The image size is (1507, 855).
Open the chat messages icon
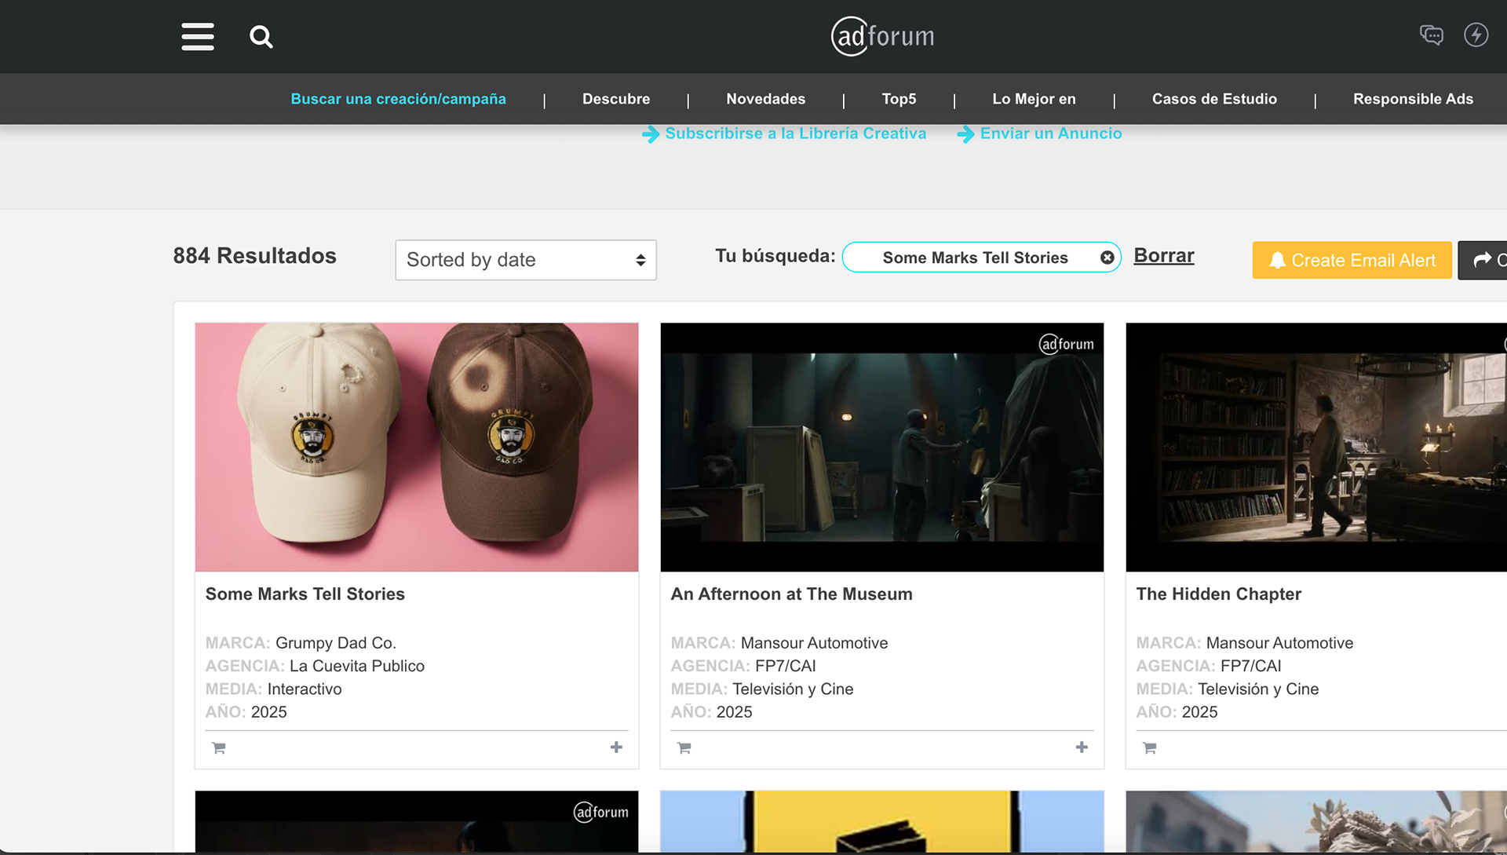click(1431, 35)
